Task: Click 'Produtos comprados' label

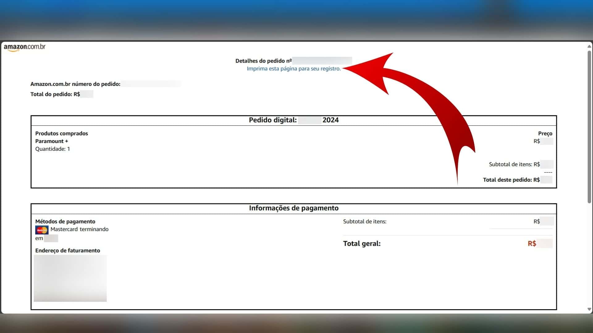Action: coord(61,133)
